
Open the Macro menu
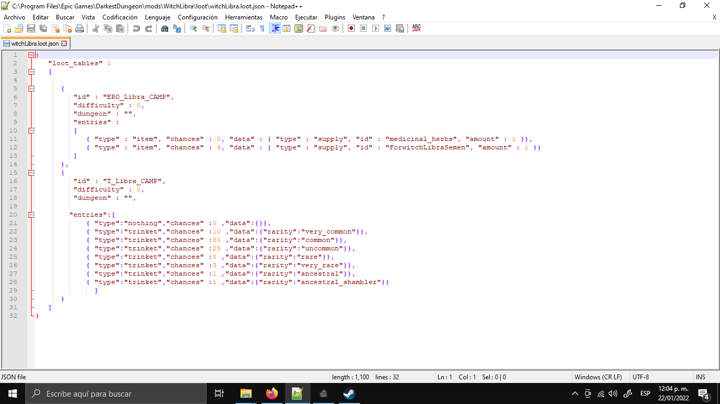[x=279, y=17]
